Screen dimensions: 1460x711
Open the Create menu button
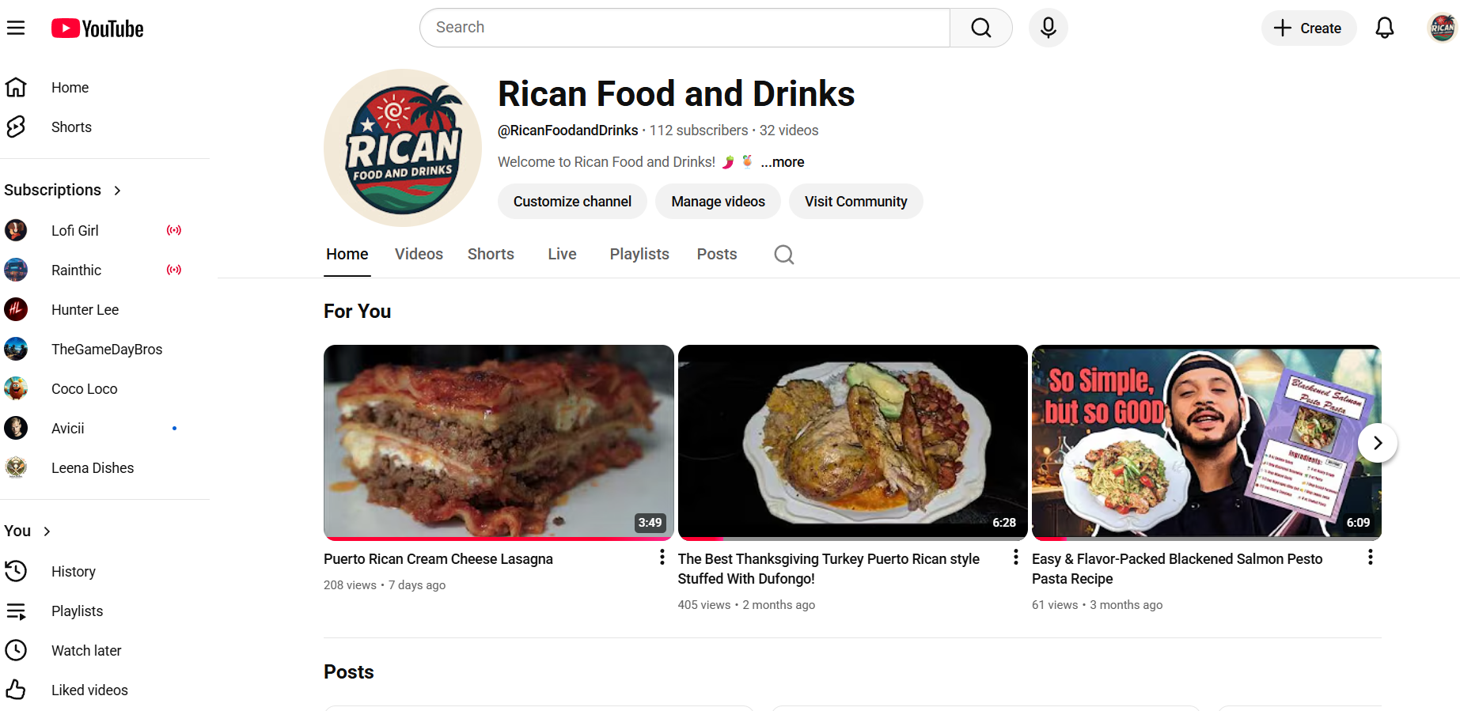[x=1309, y=28]
